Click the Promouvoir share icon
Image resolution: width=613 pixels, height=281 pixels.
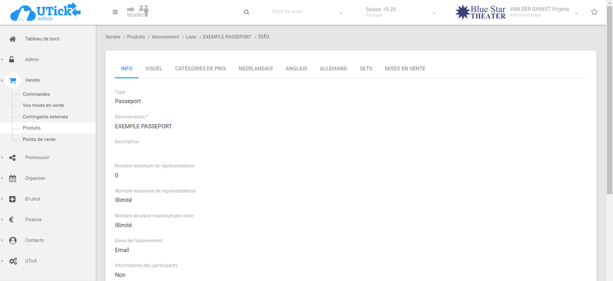pyautogui.click(x=13, y=158)
